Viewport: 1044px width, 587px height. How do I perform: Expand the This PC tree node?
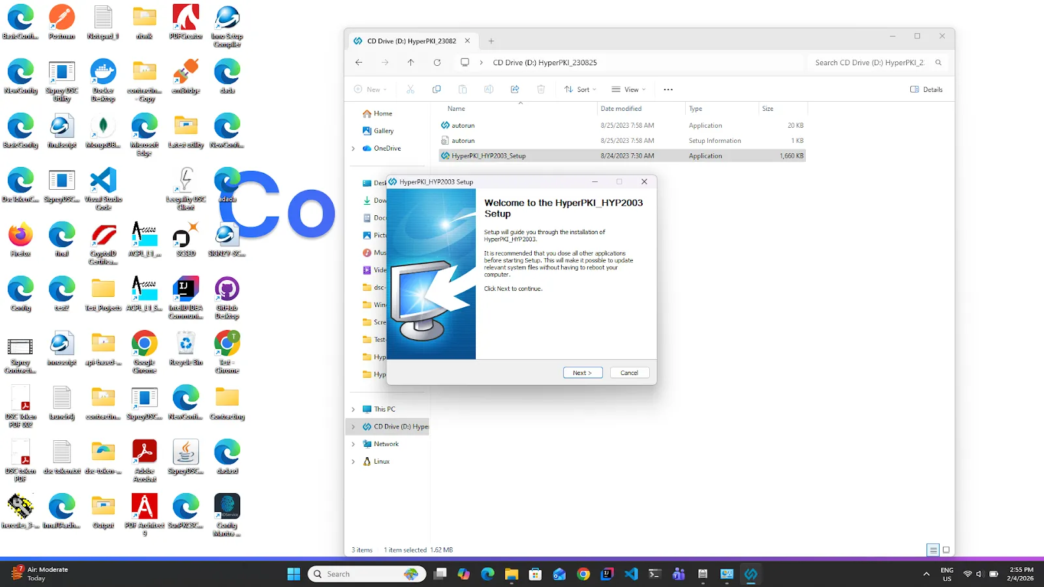coord(354,410)
